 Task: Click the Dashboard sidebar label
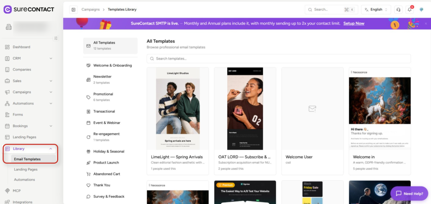22,47
